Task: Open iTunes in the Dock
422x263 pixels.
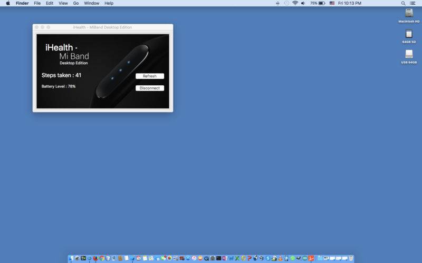Action: tap(194, 258)
